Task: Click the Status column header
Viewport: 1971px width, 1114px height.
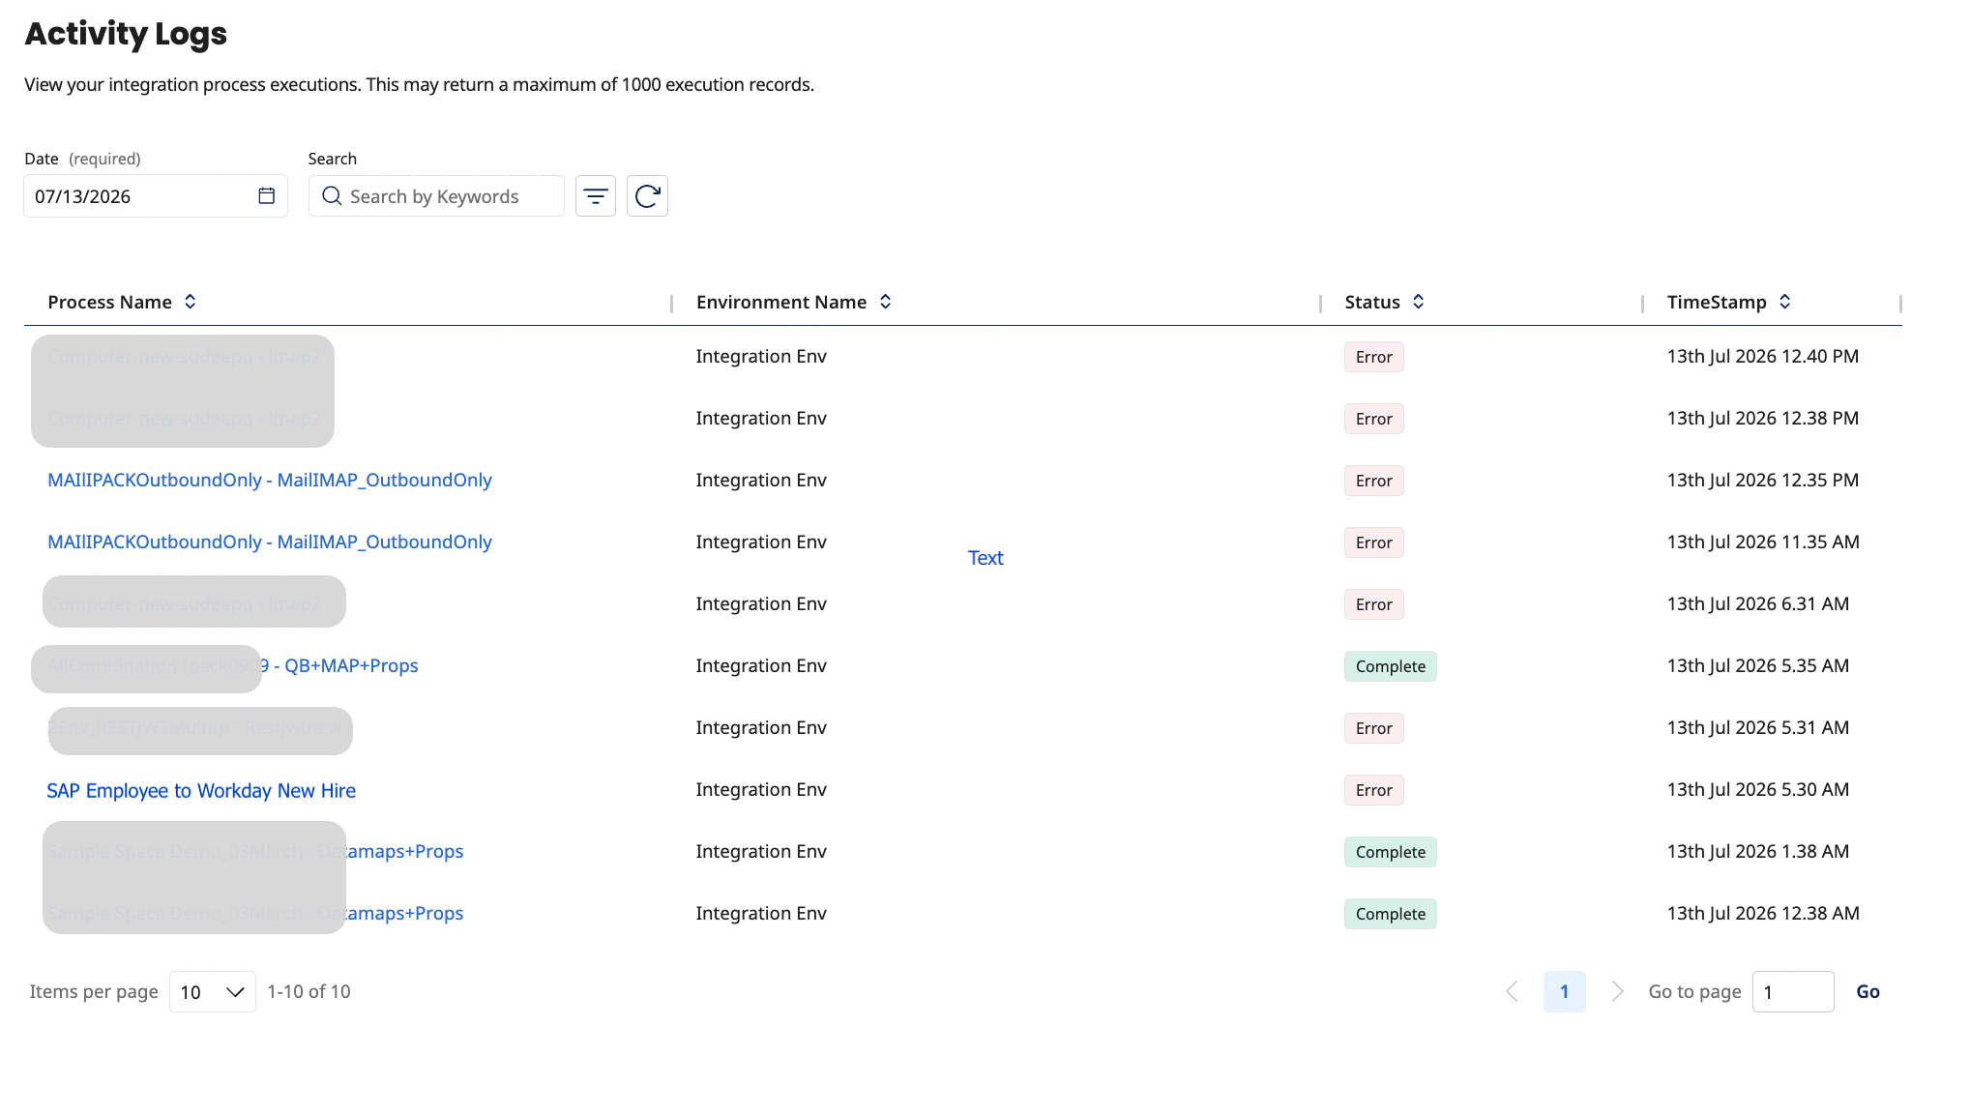Action: click(x=1372, y=302)
